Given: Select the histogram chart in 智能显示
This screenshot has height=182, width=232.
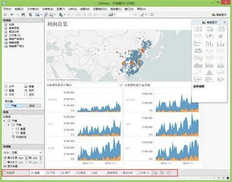Looking at the screenshot, I should click(x=209, y=72).
